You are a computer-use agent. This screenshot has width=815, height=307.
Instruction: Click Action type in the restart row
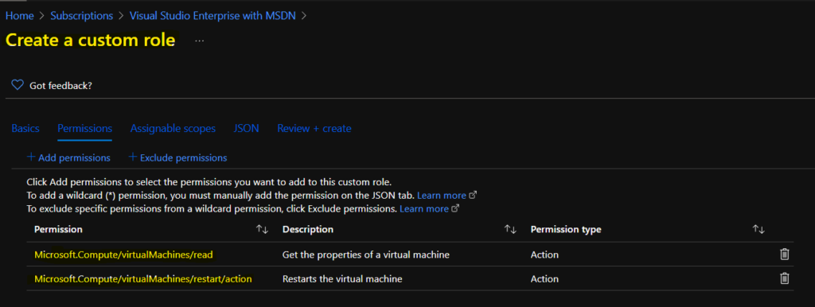(544, 279)
